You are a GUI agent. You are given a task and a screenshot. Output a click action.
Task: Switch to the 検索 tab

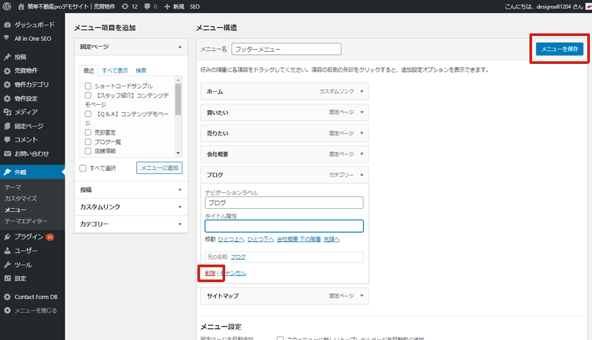pos(141,70)
